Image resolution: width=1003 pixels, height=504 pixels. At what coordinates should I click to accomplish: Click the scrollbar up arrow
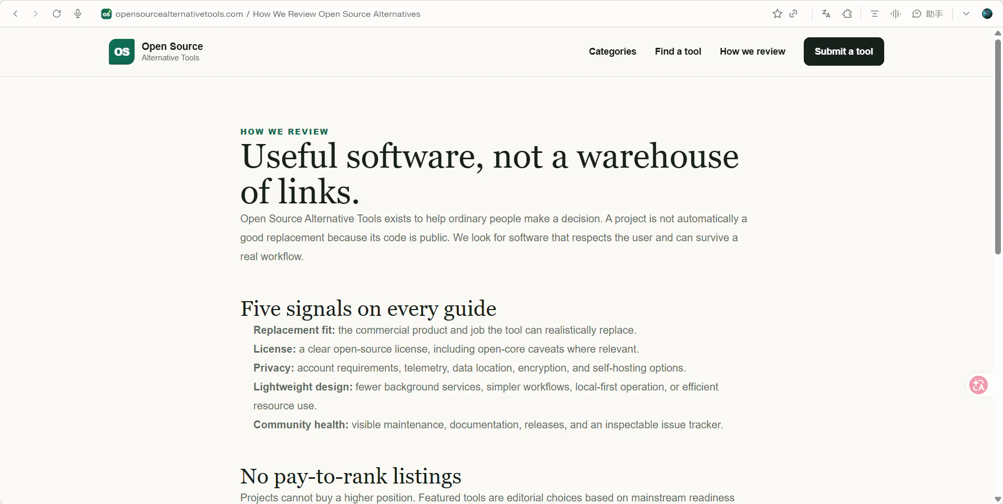point(998,33)
